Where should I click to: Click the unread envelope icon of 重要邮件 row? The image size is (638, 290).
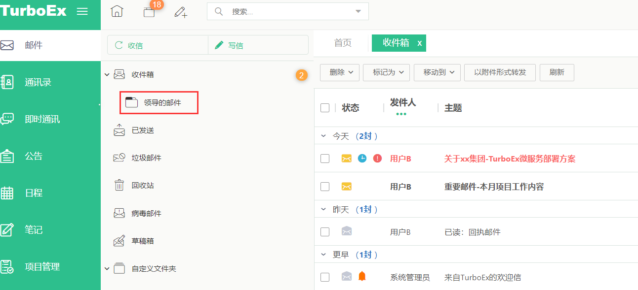tap(347, 187)
